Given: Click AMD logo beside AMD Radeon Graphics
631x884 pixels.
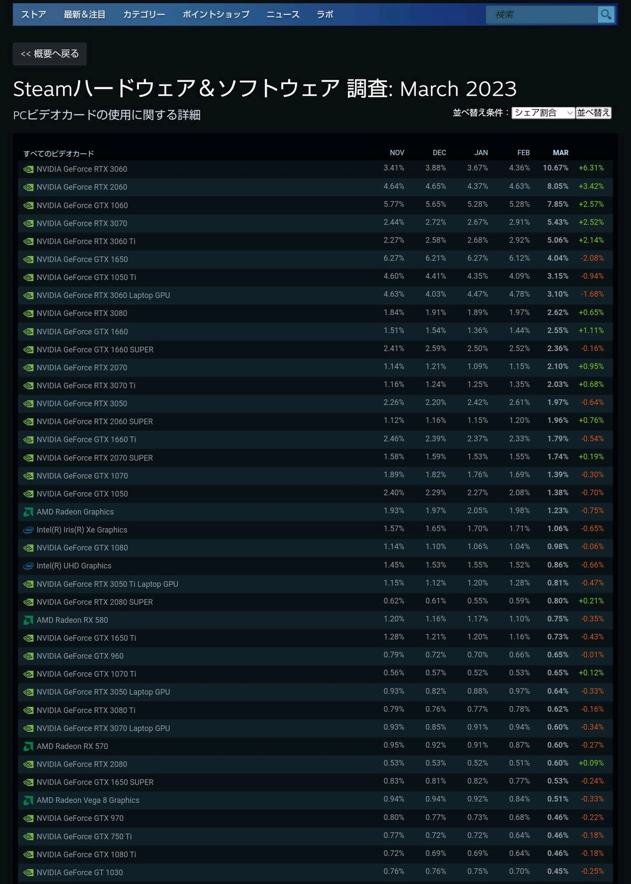Looking at the screenshot, I should [x=28, y=512].
